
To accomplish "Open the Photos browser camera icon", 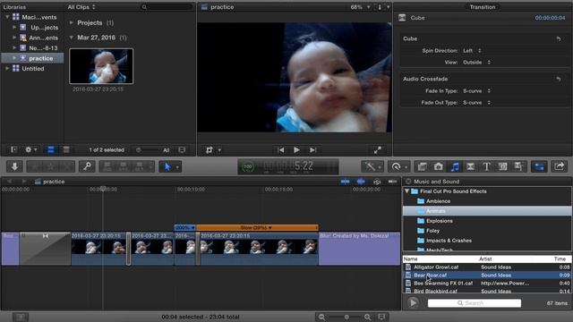I will [438, 167].
